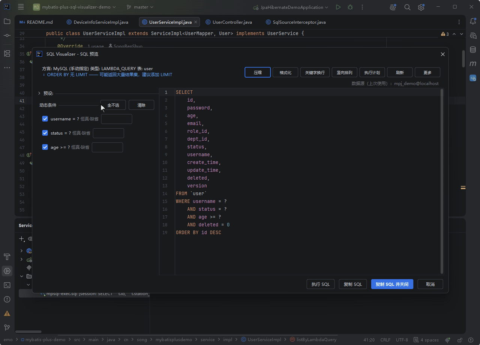Uncheck the username = ? condition
Viewport: 480px width, 345px height.
point(45,119)
